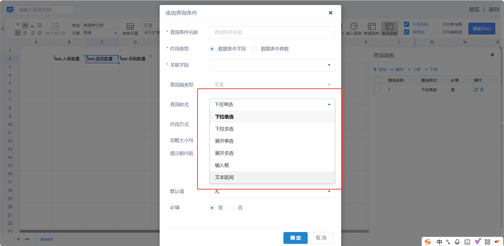The width and height of the screenshot is (504, 246).
Task: Click the 确定 confirm button
Action: click(295, 238)
